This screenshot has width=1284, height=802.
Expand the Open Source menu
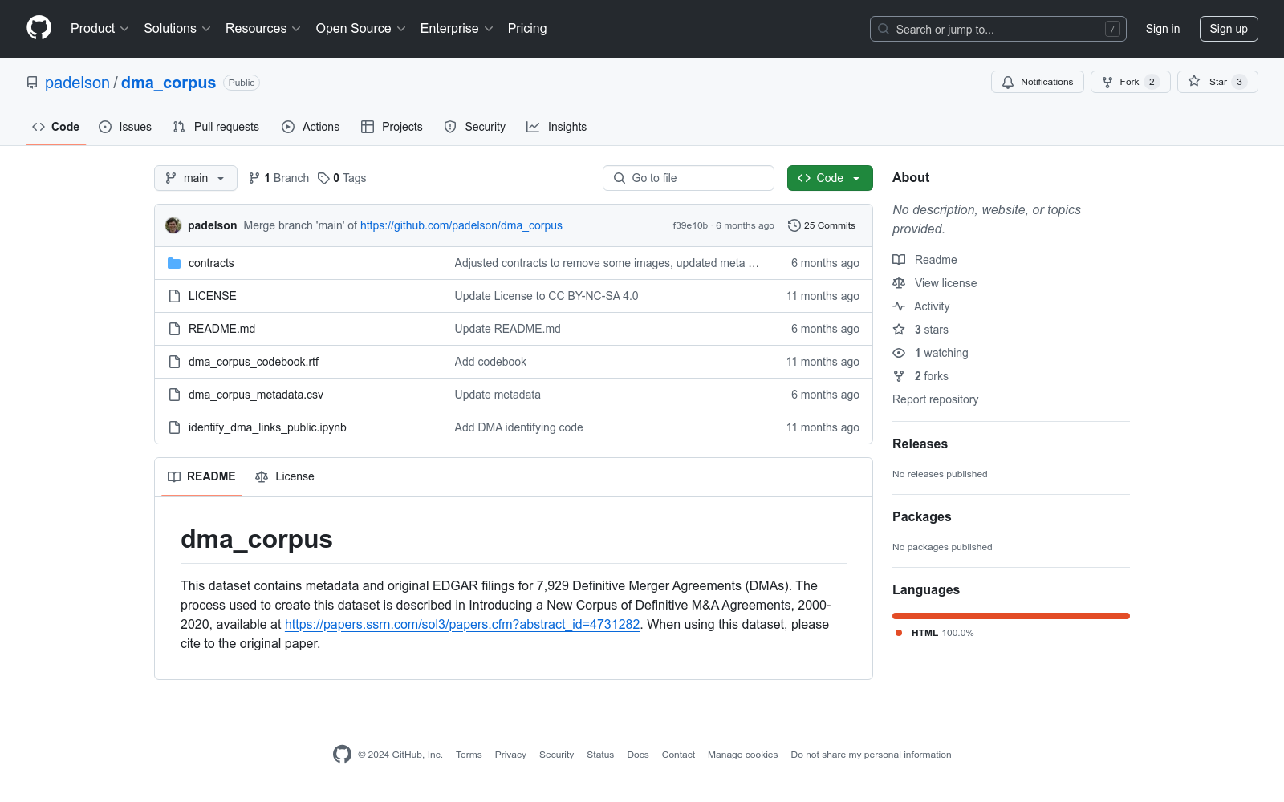(x=361, y=28)
